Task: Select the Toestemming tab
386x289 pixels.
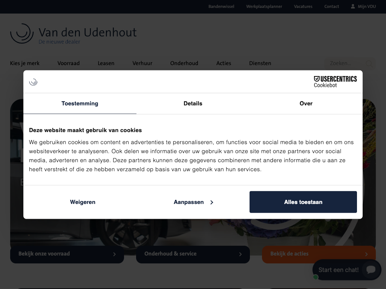Action: (x=80, y=103)
